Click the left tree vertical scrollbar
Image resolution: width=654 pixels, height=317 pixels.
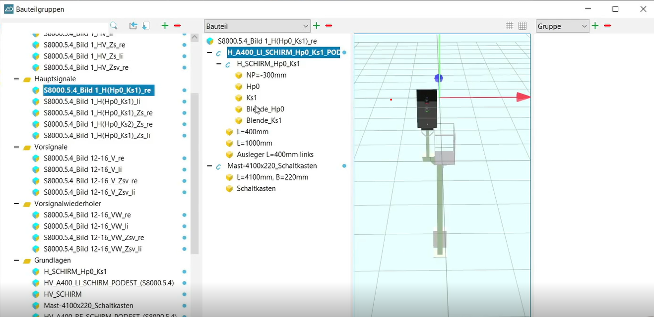click(x=195, y=173)
